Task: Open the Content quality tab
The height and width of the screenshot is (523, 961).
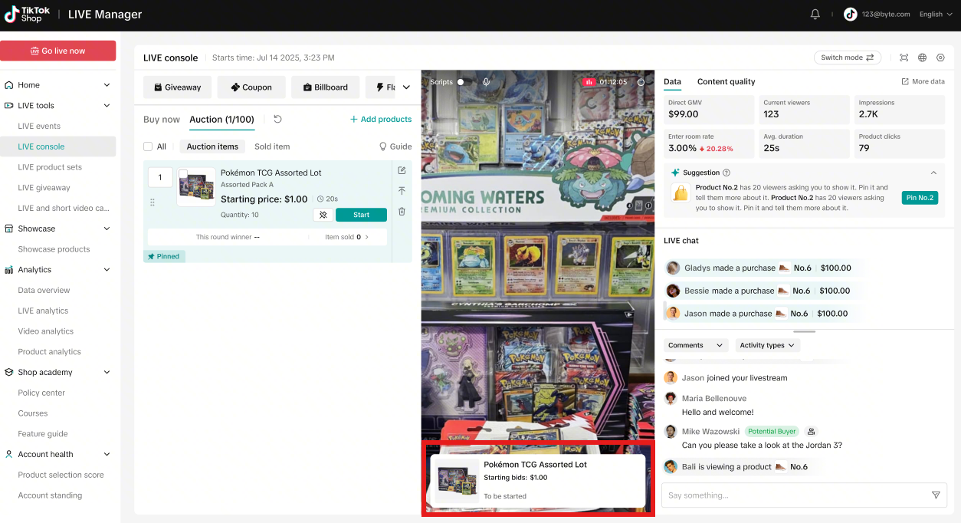Action: pyautogui.click(x=726, y=81)
